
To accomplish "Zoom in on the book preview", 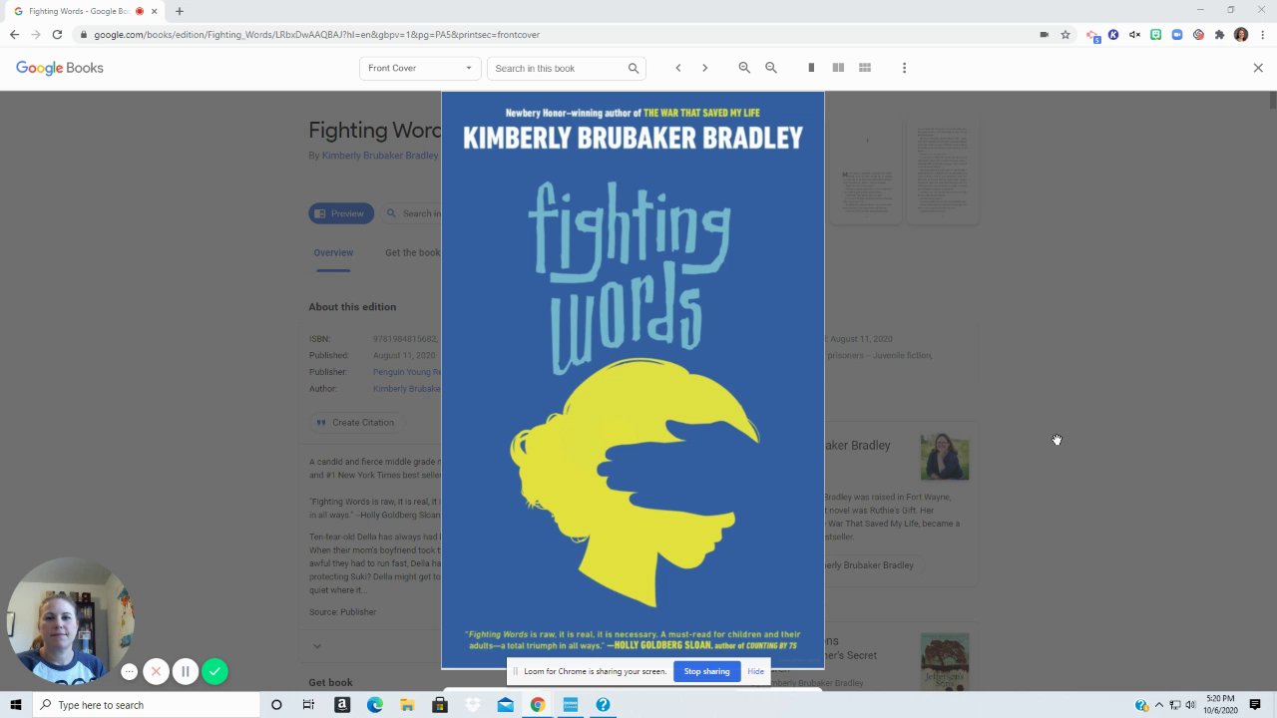I will [x=744, y=68].
